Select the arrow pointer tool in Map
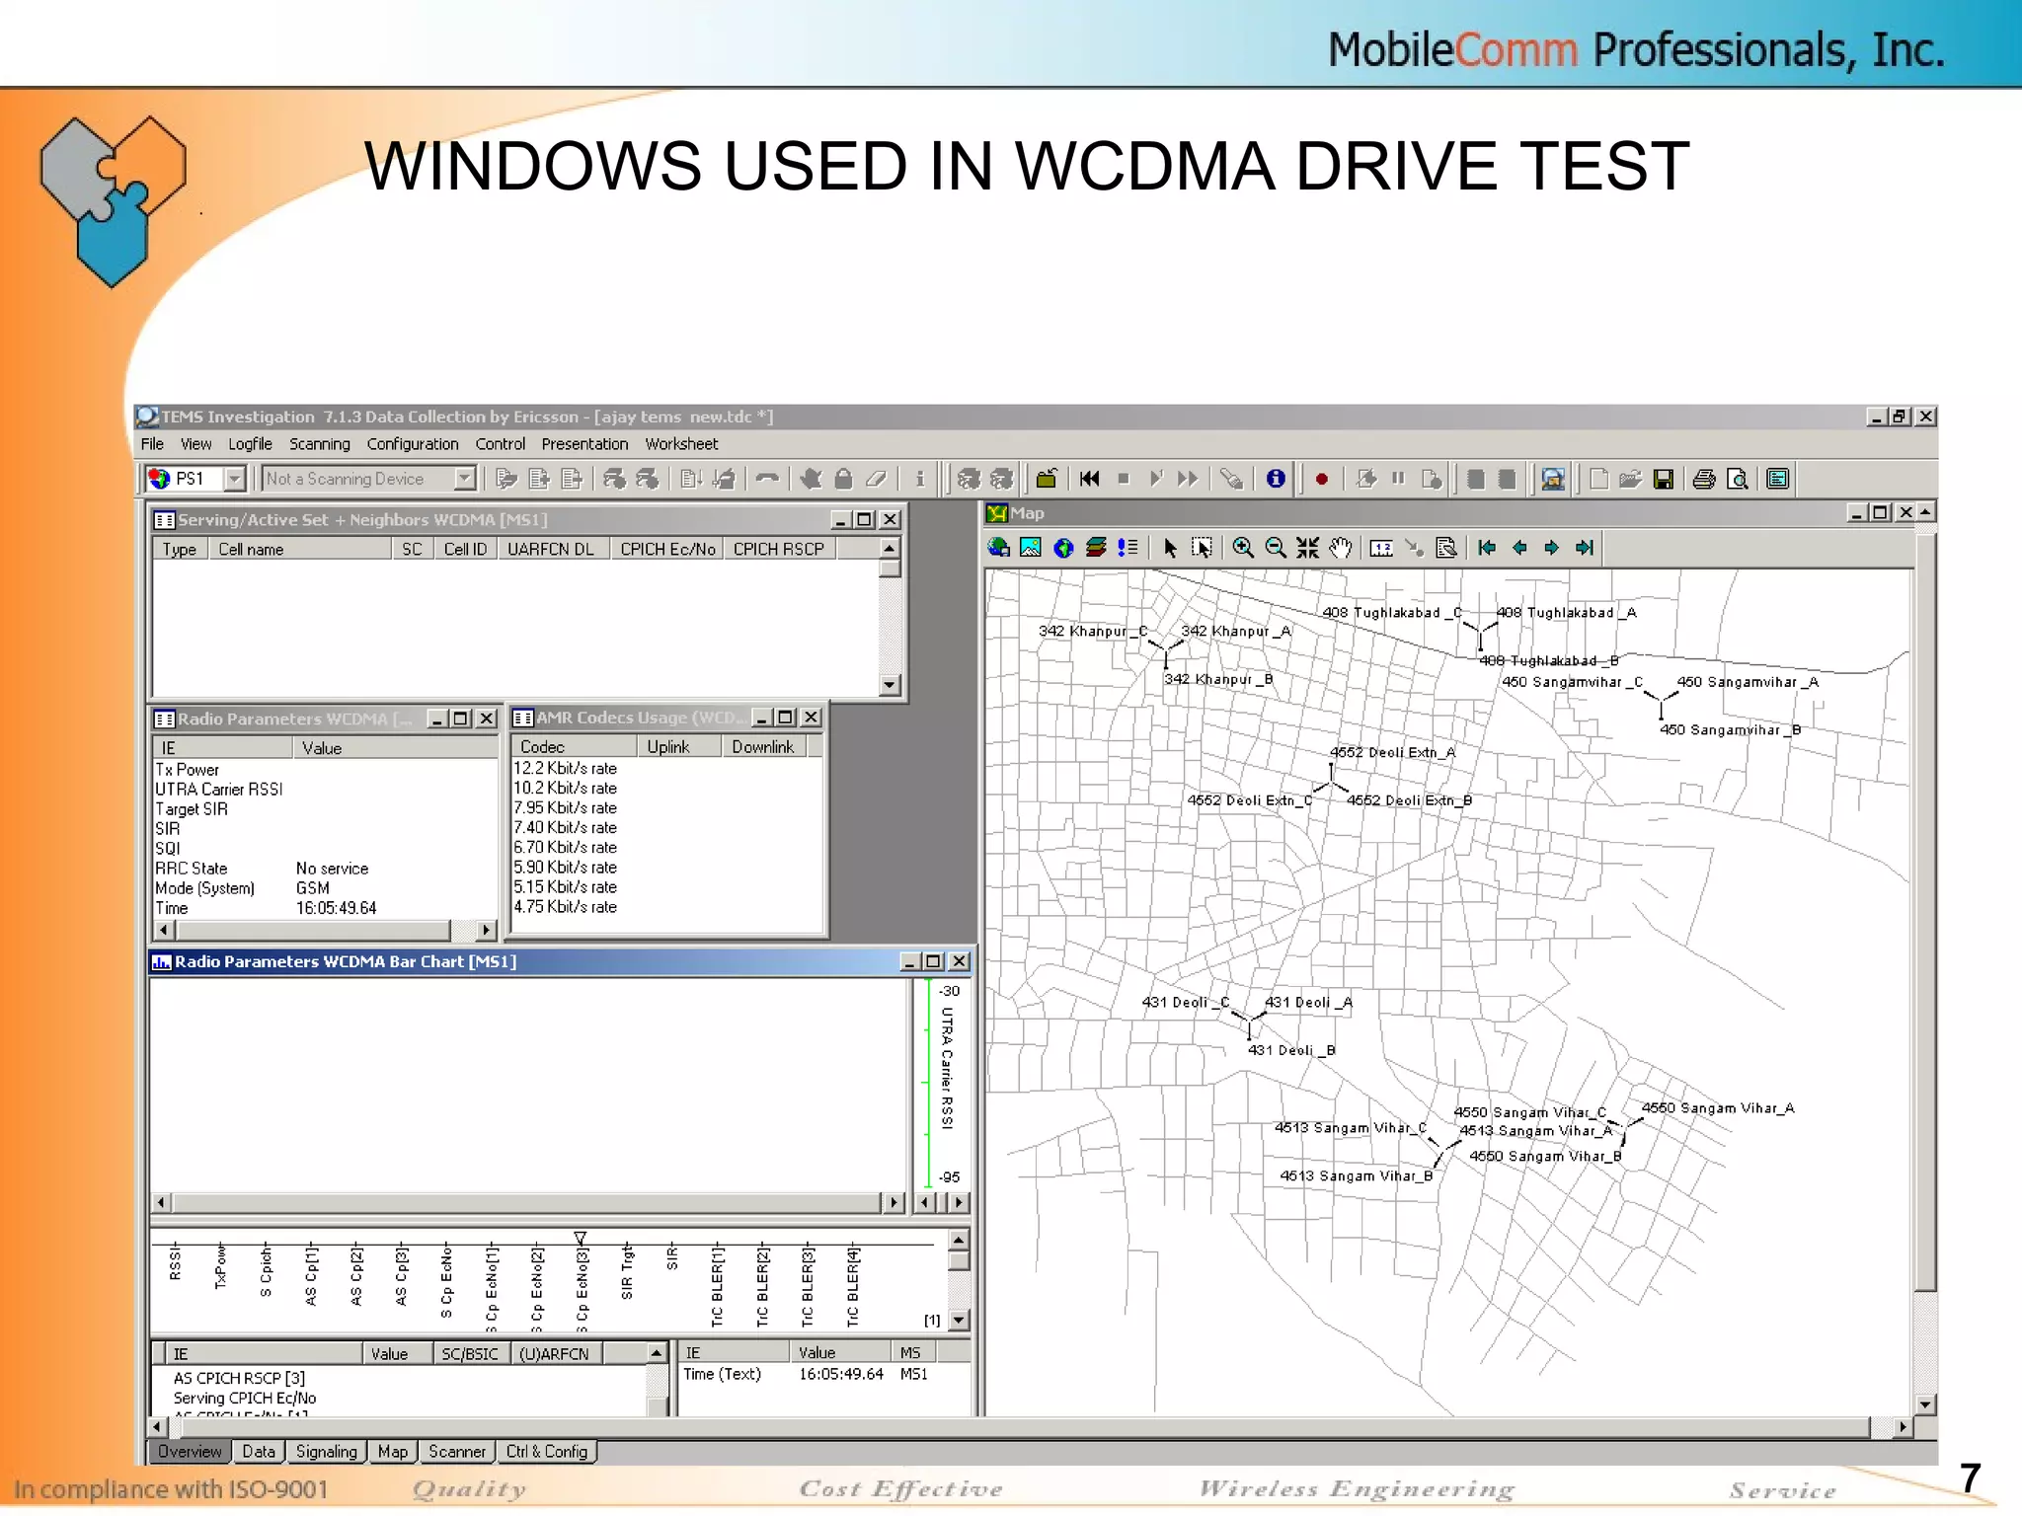 tap(1170, 548)
